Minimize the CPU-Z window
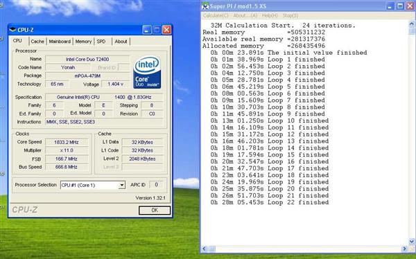Viewport: 416px width, 259px height. point(147,30)
